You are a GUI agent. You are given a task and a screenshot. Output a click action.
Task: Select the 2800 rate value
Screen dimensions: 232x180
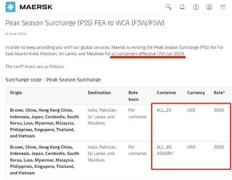coord(219,147)
